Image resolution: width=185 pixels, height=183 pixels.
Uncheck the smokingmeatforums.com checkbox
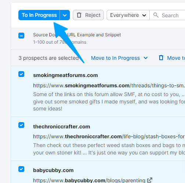(x=21, y=74)
